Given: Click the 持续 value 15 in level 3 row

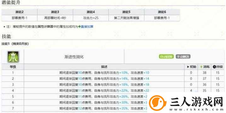Looking at the screenshot, I should point(217,85).
